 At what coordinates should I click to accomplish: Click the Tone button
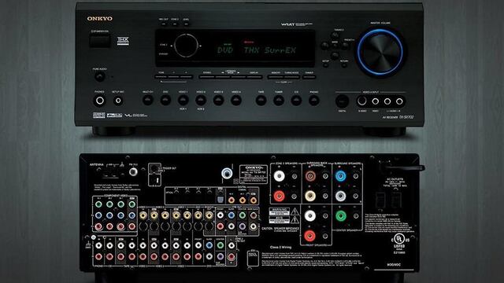[x=161, y=77]
